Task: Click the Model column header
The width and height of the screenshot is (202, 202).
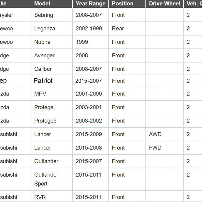Action: pos(52,4)
